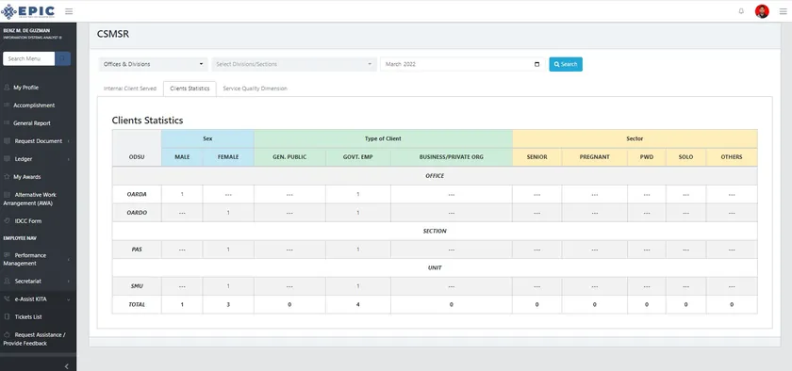Click the BUSINESS/PRIVATE ORG column header
The image size is (792, 371).
pyautogui.click(x=451, y=157)
